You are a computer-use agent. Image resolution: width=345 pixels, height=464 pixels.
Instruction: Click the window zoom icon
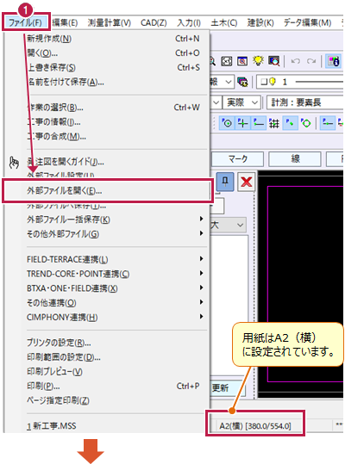click(x=242, y=61)
